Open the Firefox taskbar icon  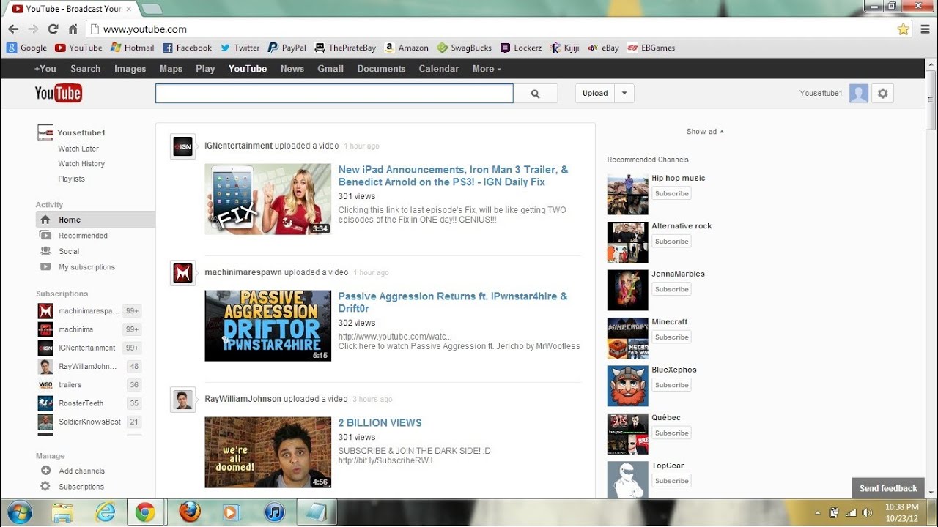point(190,512)
